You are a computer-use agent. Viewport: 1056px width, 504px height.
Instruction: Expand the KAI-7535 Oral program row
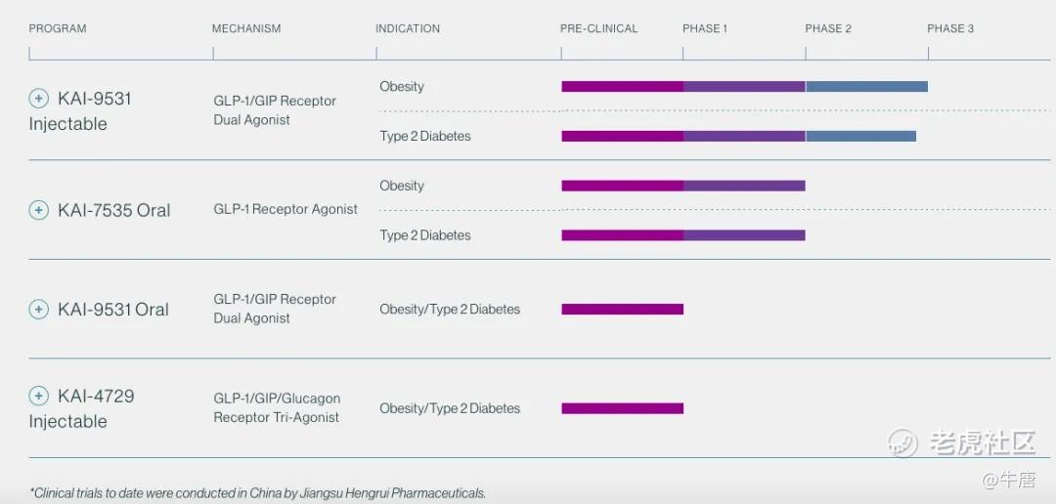pyautogui.click(x=39, y=210)
